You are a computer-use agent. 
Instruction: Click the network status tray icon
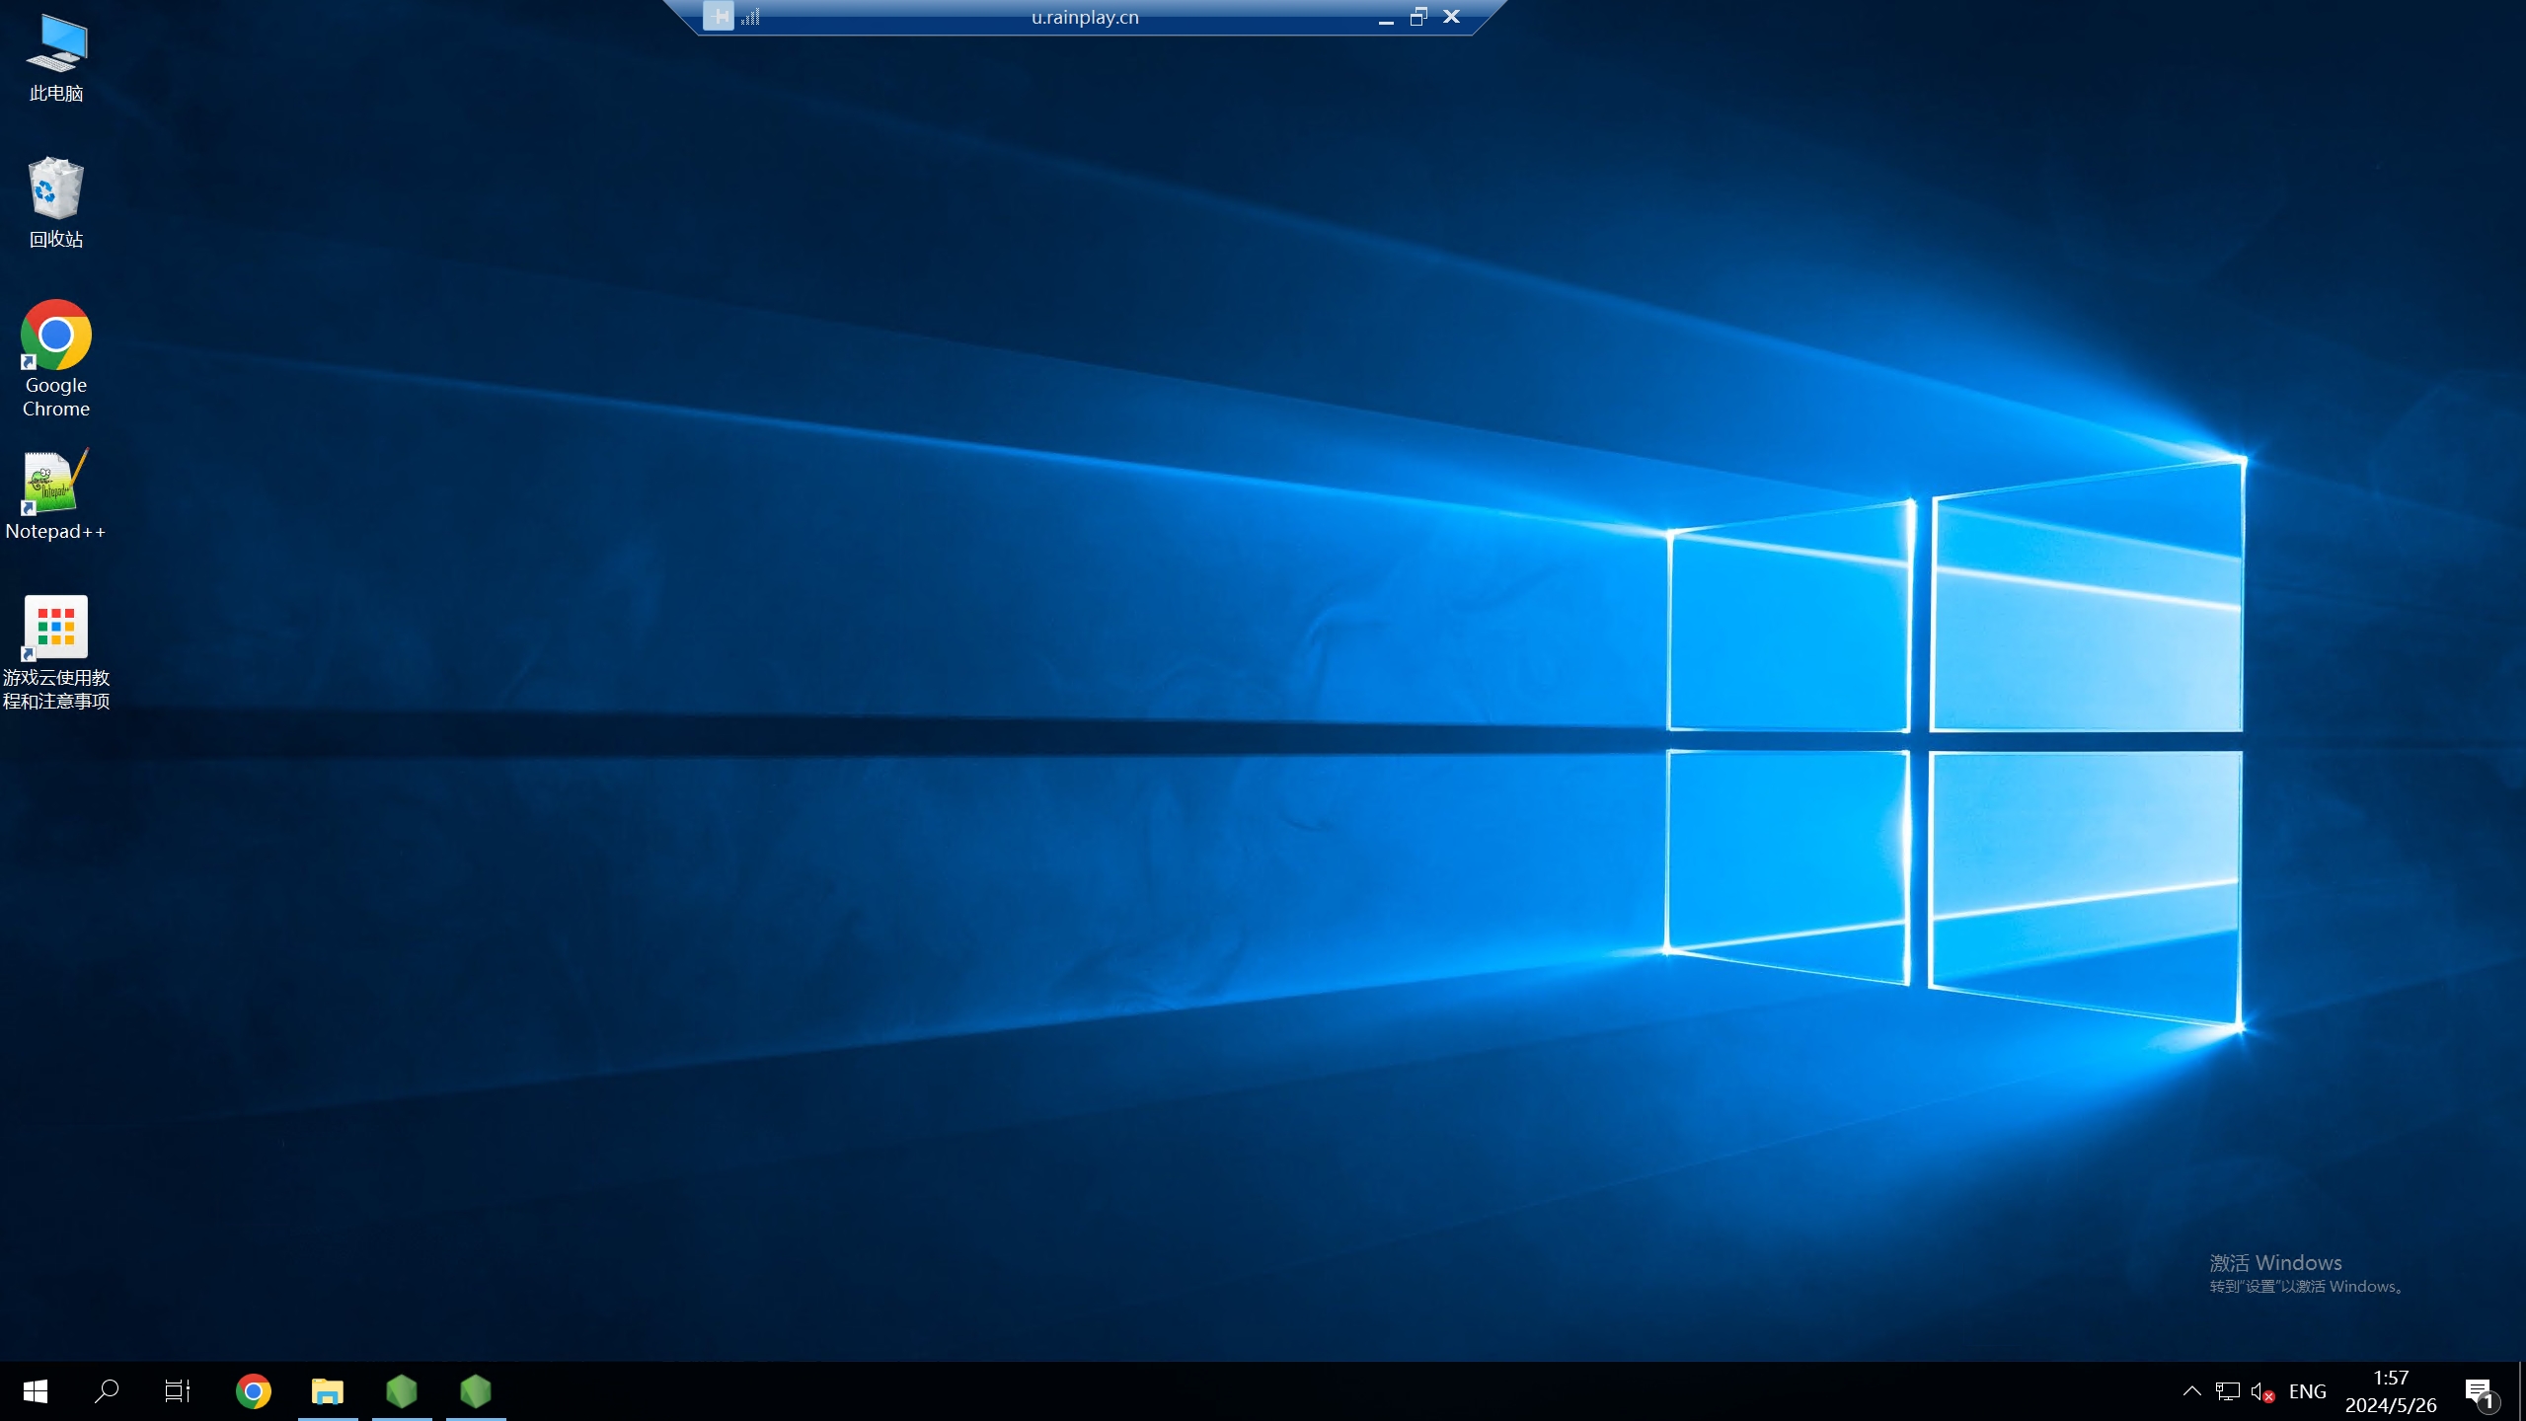pyautogui.click(x=2227, y=1391)
